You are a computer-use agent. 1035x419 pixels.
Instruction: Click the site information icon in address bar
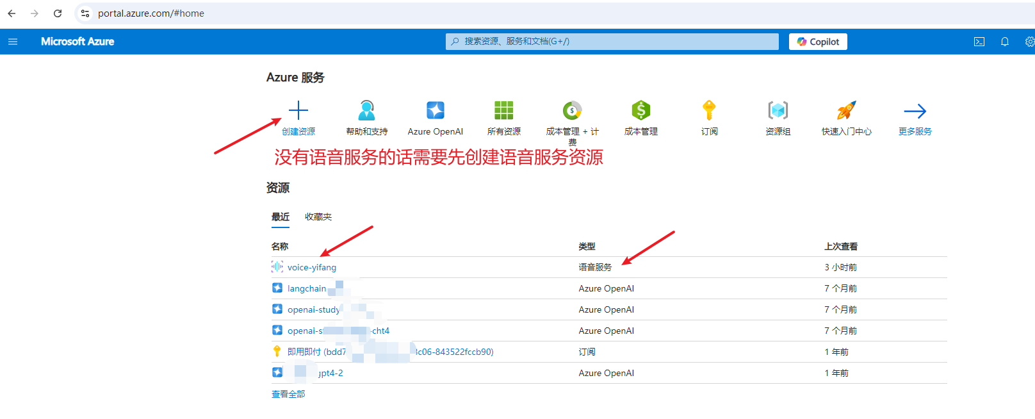(x=85, y=13)
